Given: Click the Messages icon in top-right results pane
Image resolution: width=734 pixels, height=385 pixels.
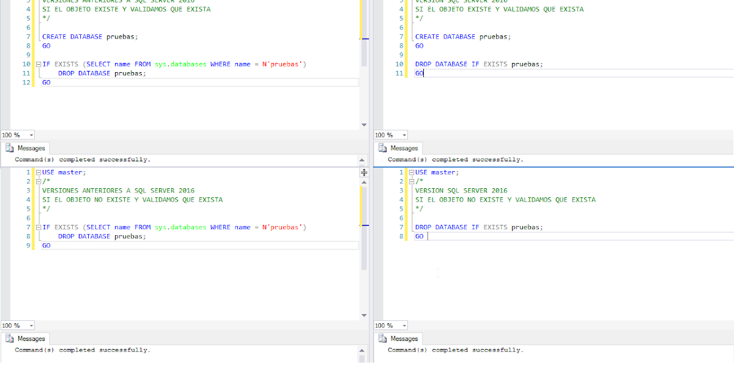Looking at the screenshot, I should click(382, 147).
